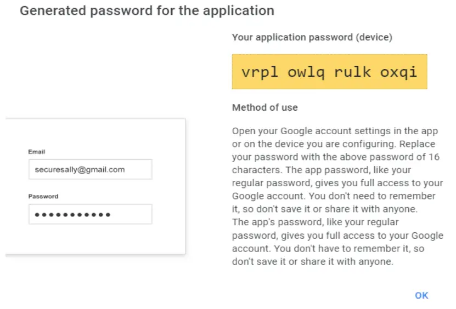
Task: Click the "password of 16 characters" instruction text
Action: 384,157
